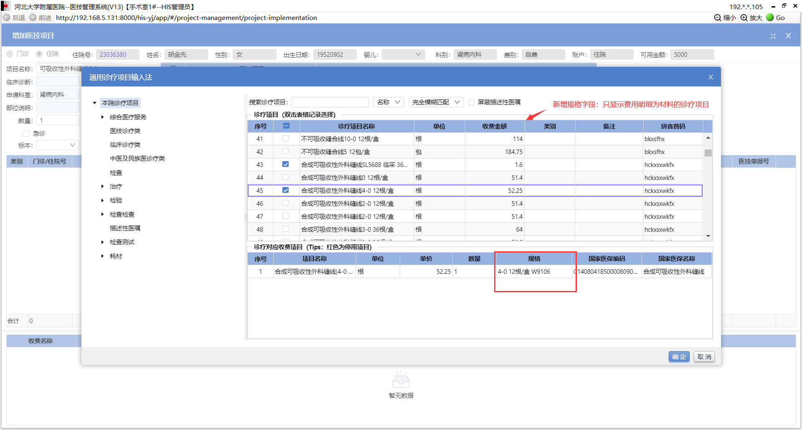Open the 完全模糊匹配 match mode dropdown
Viewport: 802px width, 430px height.
pyautogui.click(x=436, y=102)
